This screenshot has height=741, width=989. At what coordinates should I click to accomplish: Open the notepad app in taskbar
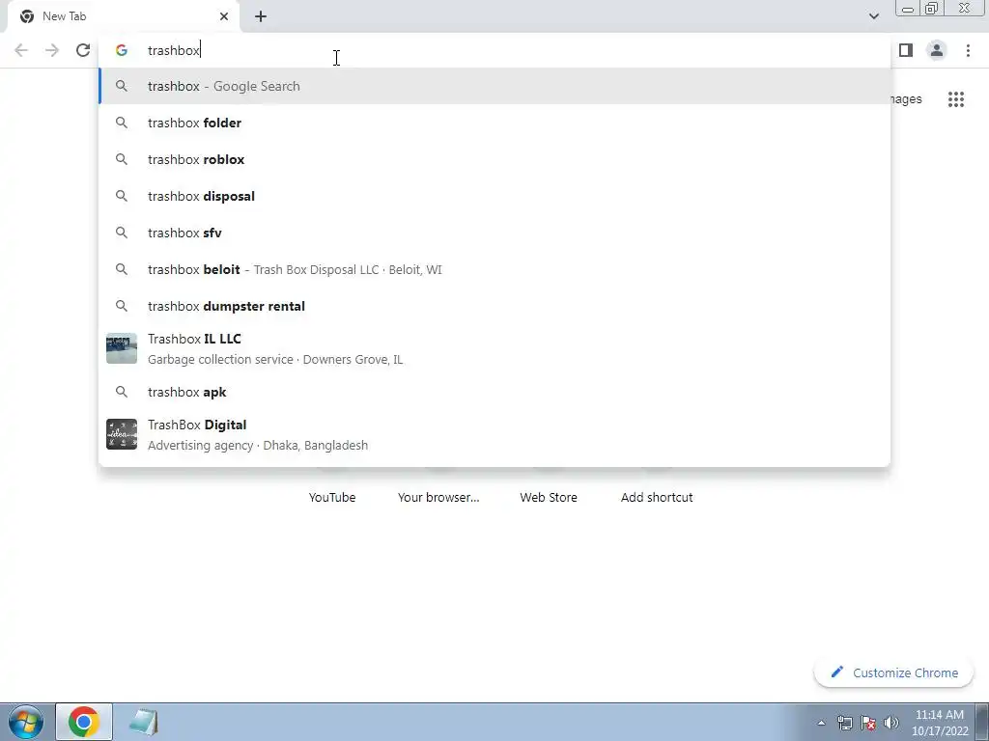coord(143,722)
